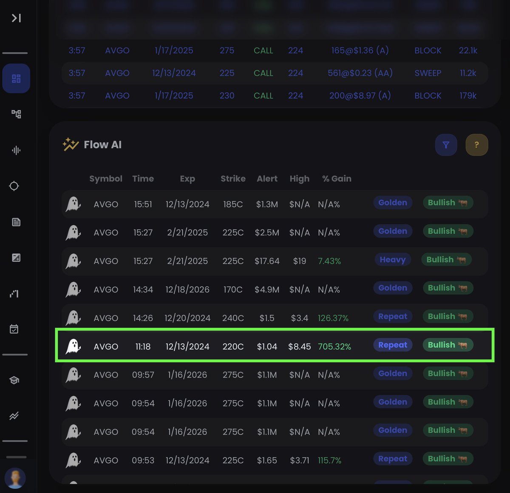Click the 185C strike value
This screenshot has width=510, height=493.
point(233,204)
